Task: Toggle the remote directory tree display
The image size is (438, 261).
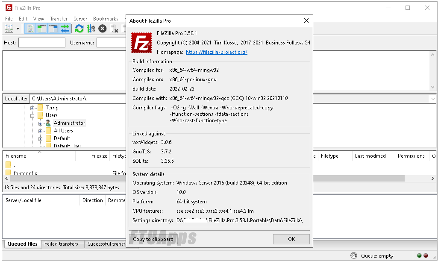Action: [53, 29]
